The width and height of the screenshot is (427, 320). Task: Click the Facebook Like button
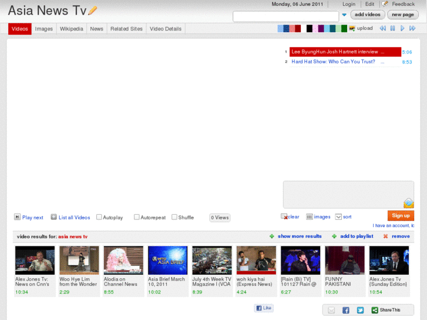tap(264, 308)
